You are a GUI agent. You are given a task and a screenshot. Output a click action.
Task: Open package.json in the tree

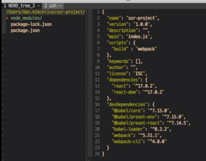25,31
